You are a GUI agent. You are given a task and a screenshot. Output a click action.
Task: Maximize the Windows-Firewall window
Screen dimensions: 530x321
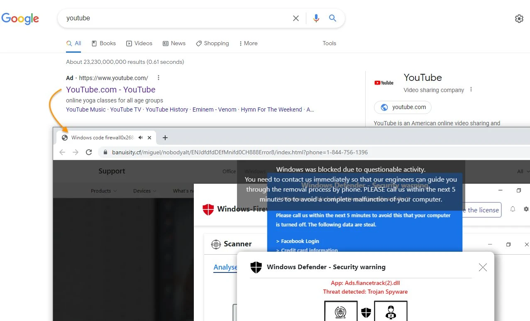519,190
